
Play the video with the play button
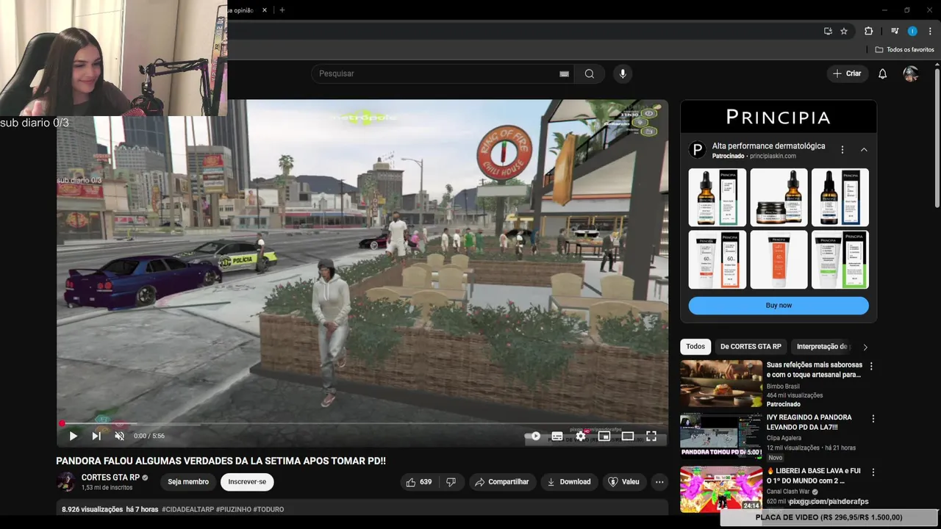pyautogui.click(x=73, y=436)
